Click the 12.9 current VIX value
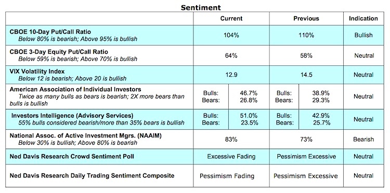The height and width of the screenshot is (193, 390). click(231, 75)
